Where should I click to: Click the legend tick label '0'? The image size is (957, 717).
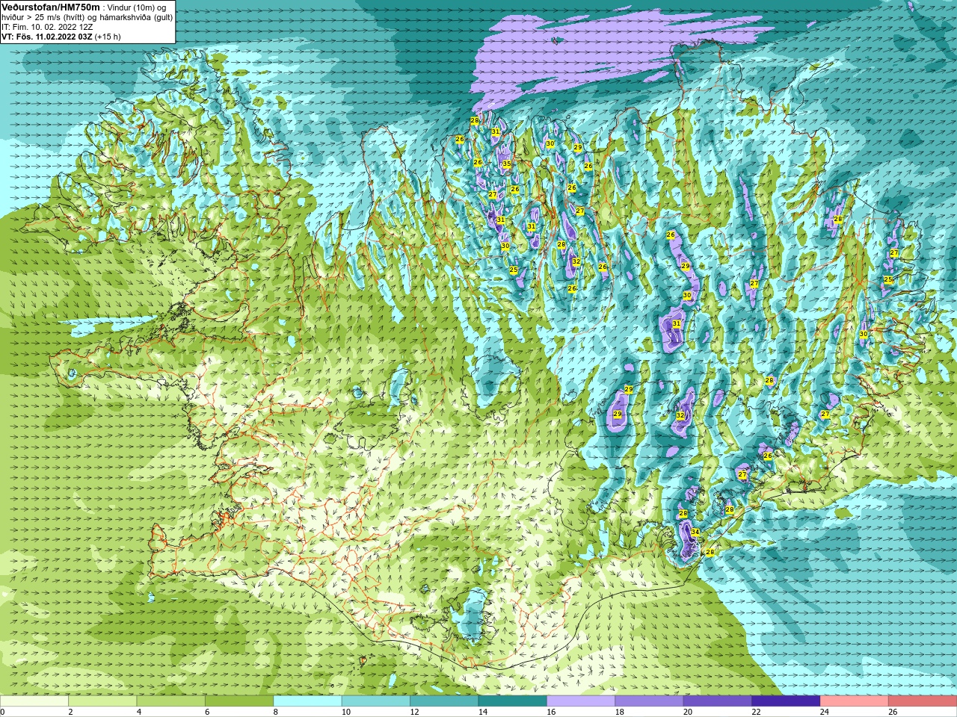pos(2,712)
